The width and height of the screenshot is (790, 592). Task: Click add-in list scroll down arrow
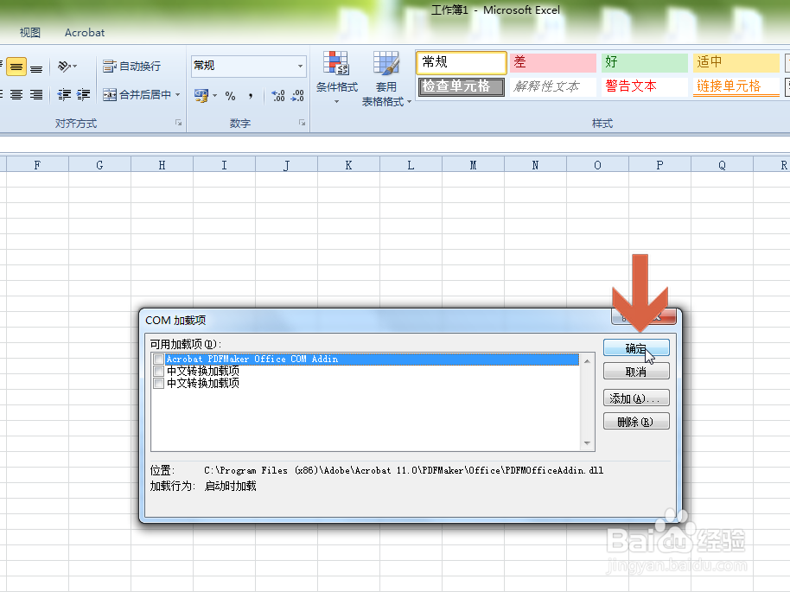click(x=587, y=443)
